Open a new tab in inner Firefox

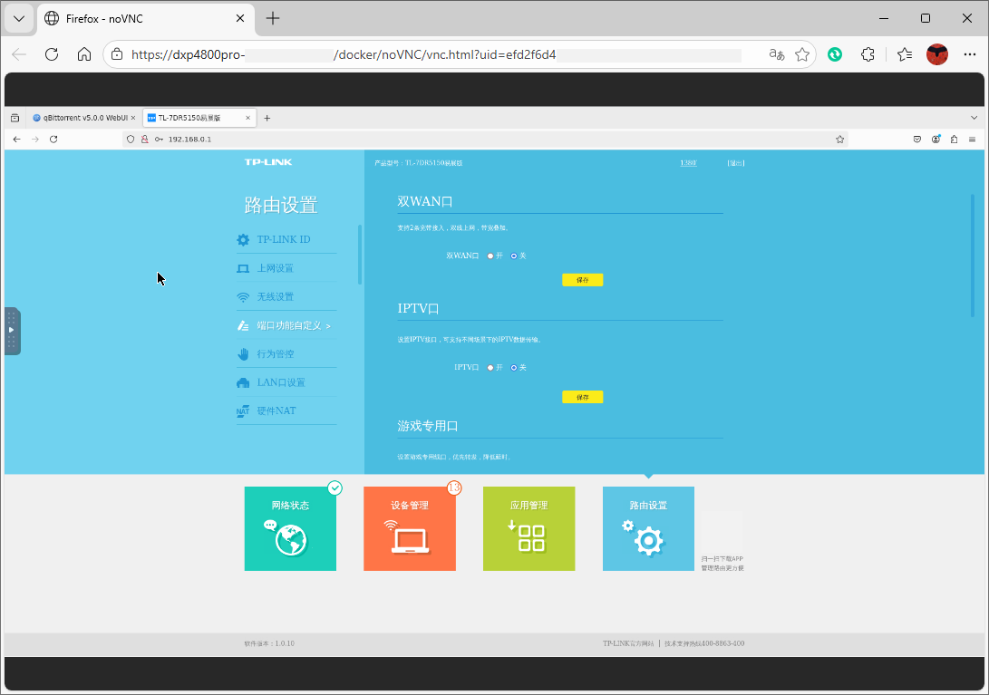point(267,118)
